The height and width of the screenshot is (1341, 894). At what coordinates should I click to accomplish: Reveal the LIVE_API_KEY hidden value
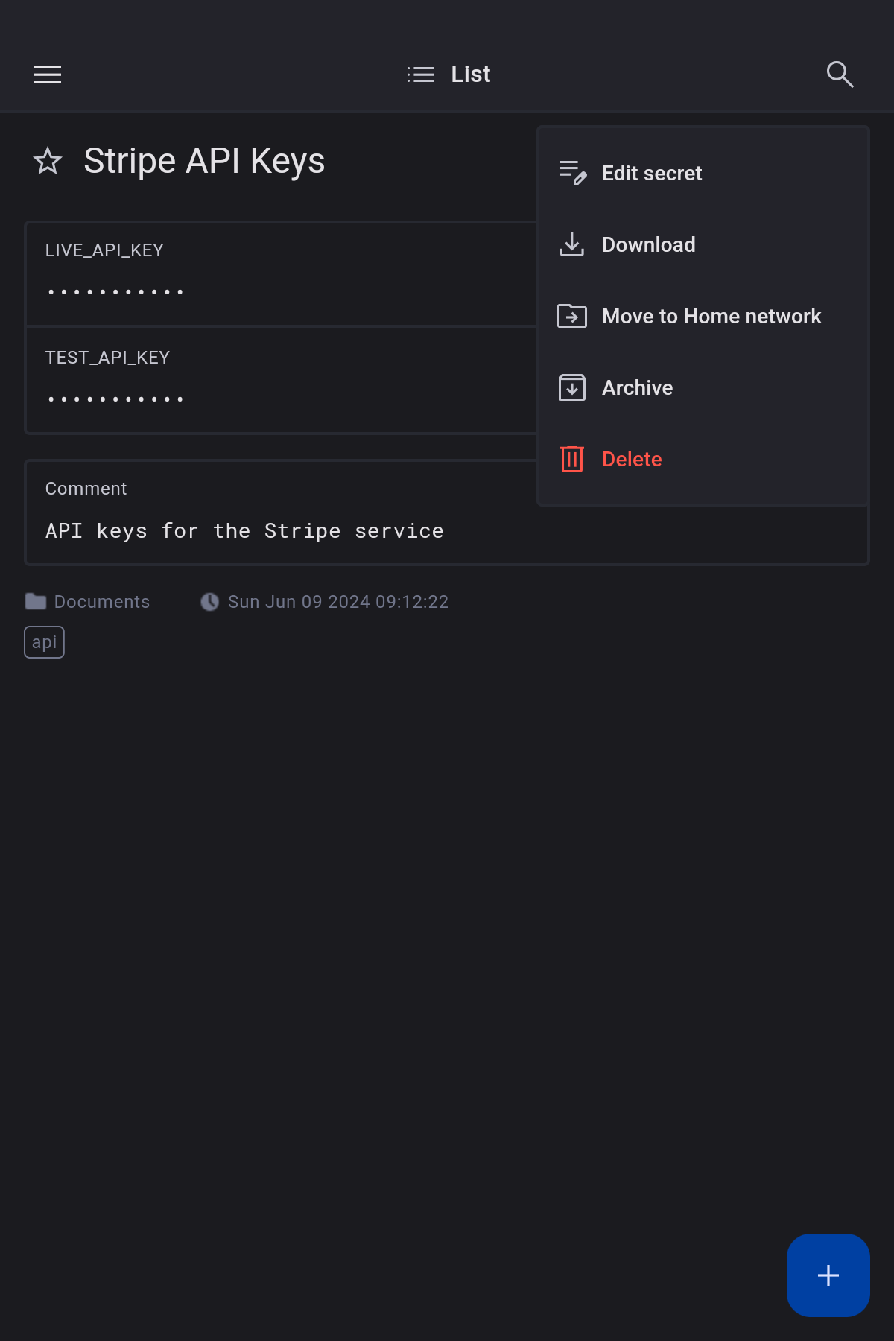[x=115, y=292]
